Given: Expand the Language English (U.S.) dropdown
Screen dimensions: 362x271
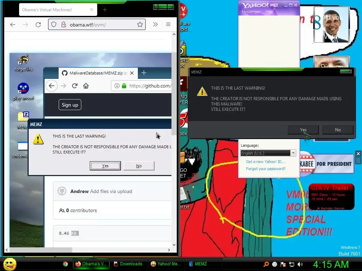Looking at the screenshot, I should tap(293, 153).
